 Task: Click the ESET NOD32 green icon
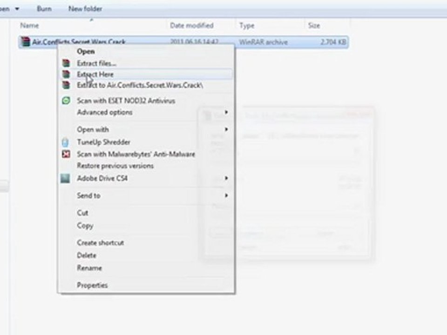pos(66,100)
